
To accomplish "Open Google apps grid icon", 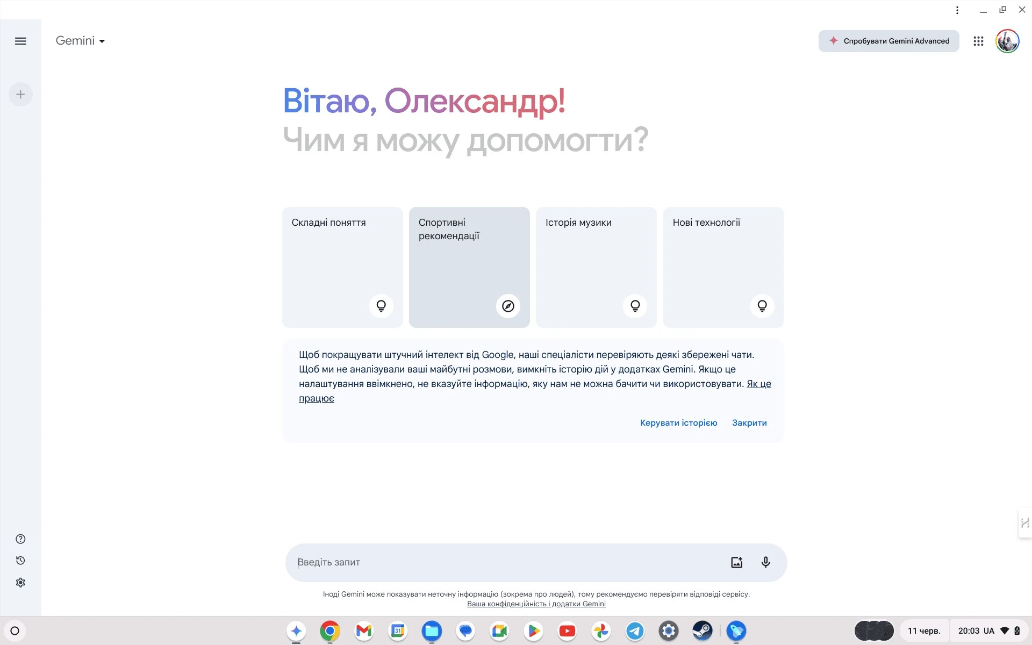I will [978, 41].
